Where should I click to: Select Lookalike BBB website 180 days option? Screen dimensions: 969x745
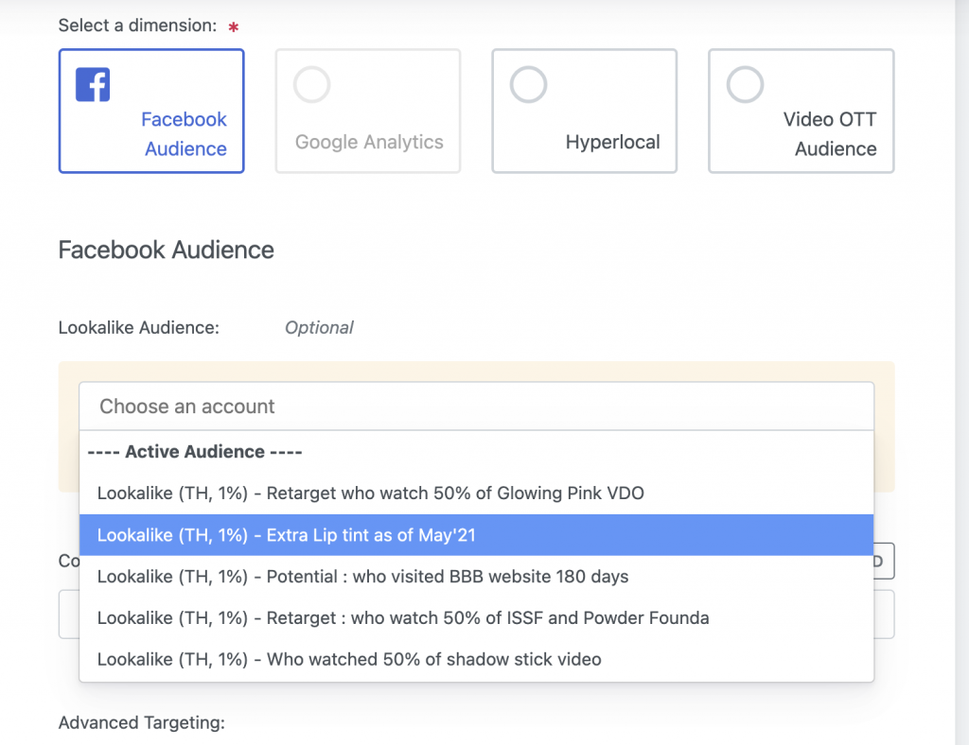point(477,577)
